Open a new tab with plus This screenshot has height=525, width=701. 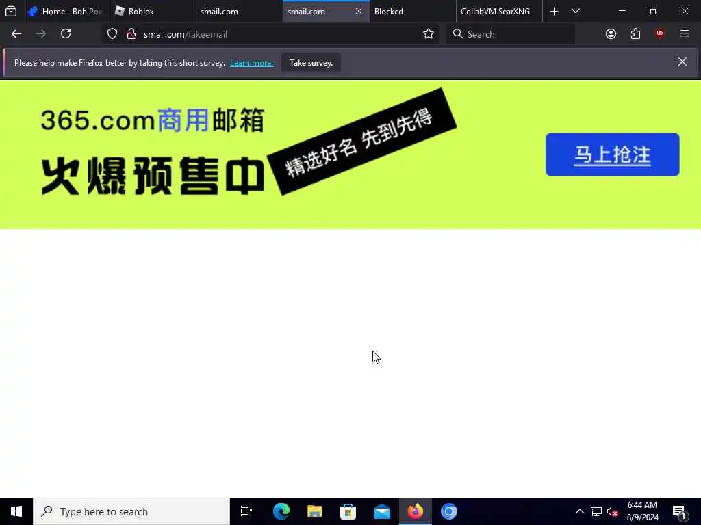[x=554, y=11]
